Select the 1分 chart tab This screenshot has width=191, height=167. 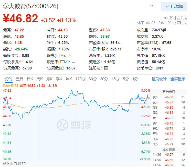click(135, 79)
